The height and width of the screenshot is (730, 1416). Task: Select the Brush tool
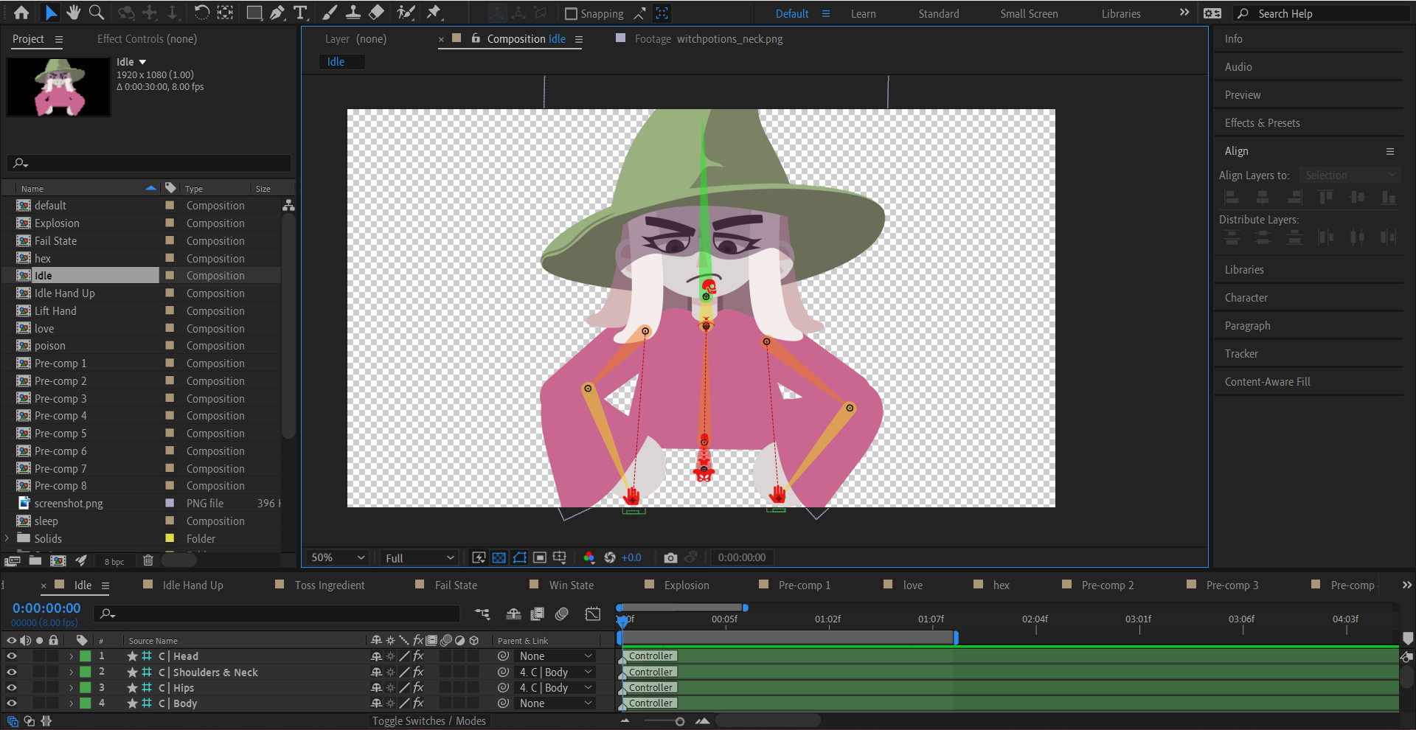click(x=330, y=13)
